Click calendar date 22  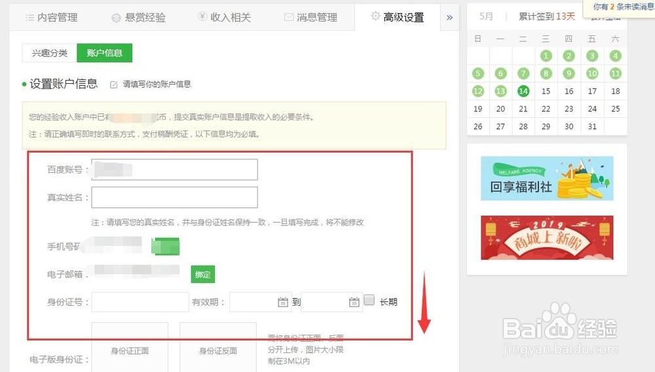tap(546, 109)
